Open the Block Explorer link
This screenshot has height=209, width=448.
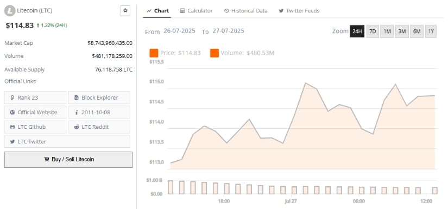pyautogui.click(x=99, y=97)
